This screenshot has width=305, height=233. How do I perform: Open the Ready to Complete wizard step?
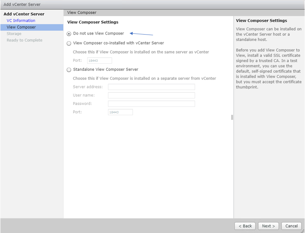point(24,40)
